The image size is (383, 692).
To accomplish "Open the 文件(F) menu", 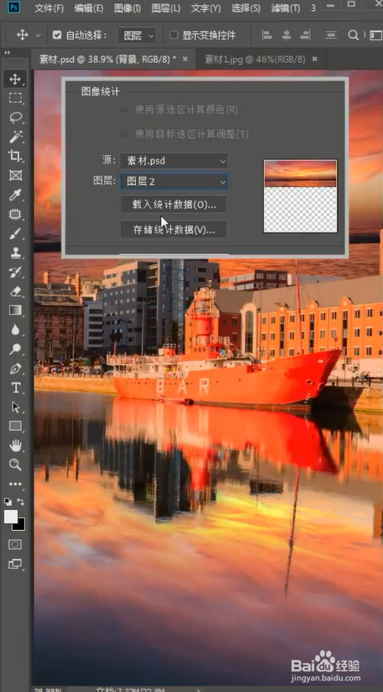I will (x=49, y=9).
